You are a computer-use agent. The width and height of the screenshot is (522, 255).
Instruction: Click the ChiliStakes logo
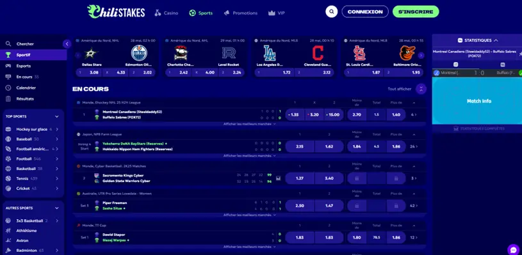point(116,12)
